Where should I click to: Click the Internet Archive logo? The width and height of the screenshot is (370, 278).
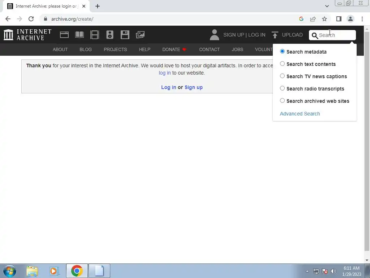click(27, 35)
